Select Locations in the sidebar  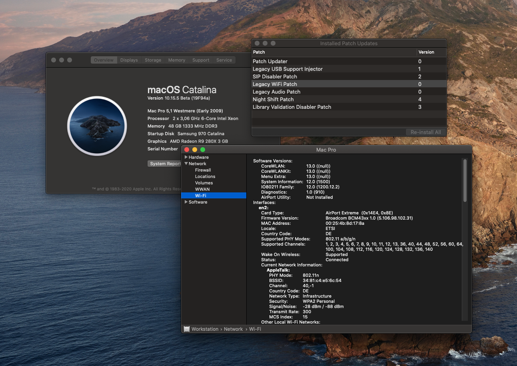(214, 176)
